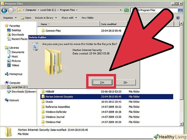Click the Homegroup icon
Viewport: 187px width, 140px height.
pyautogui.click(x=7, y=74)
